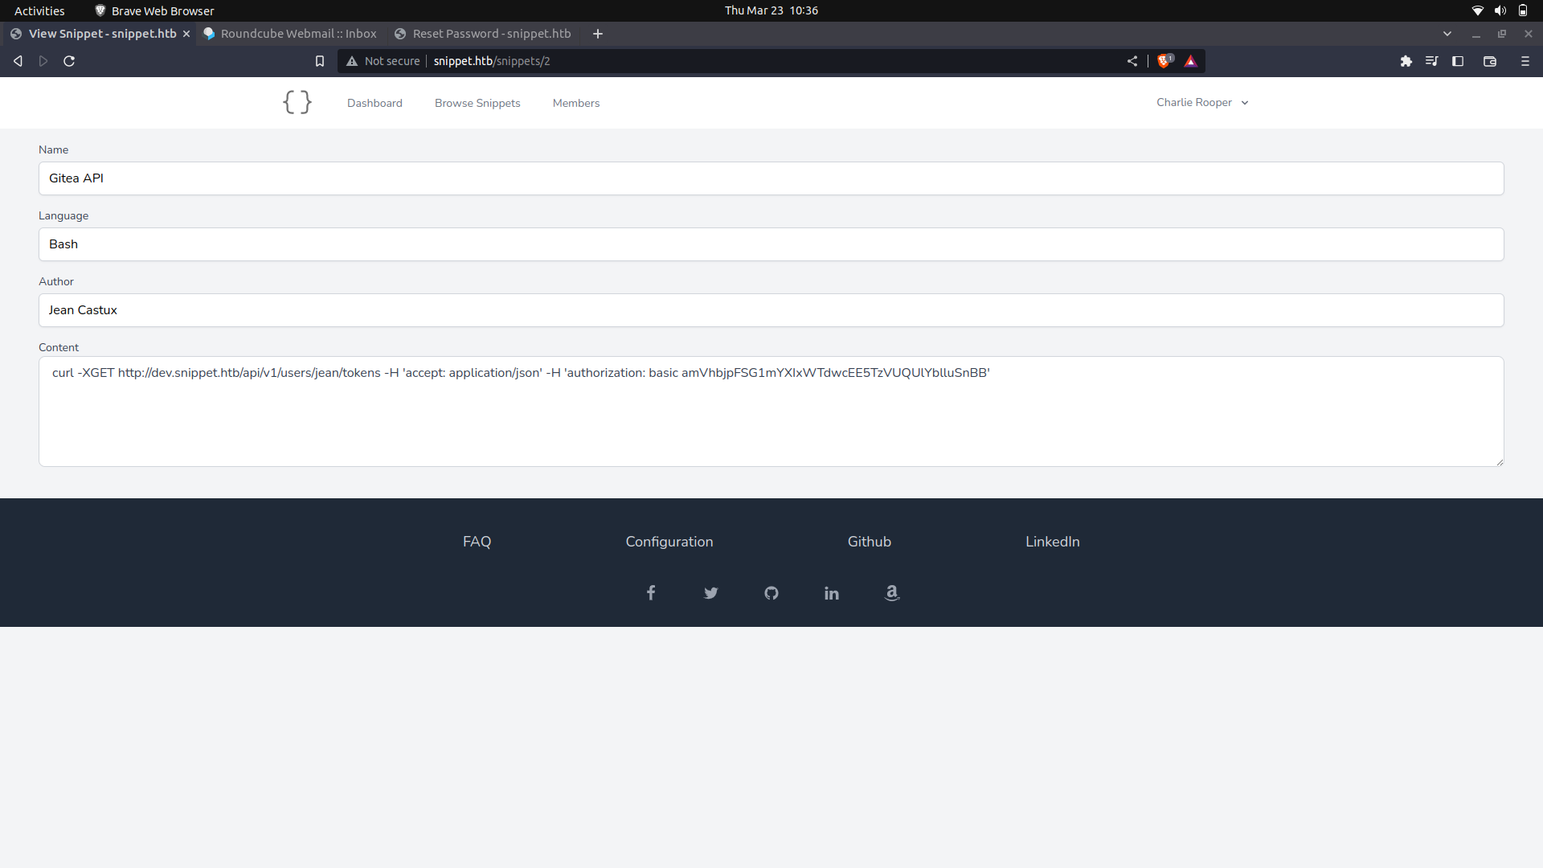Viewport: 1543px width, 868px height.
Task: Bookmark this page using the star icon
Action: [319, 60]
